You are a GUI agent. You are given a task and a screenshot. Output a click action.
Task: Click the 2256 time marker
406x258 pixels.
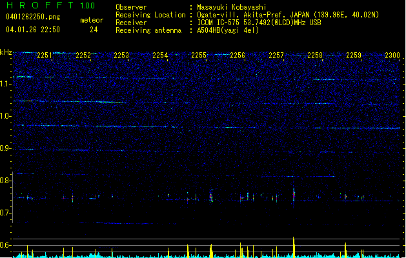(238, 55)
